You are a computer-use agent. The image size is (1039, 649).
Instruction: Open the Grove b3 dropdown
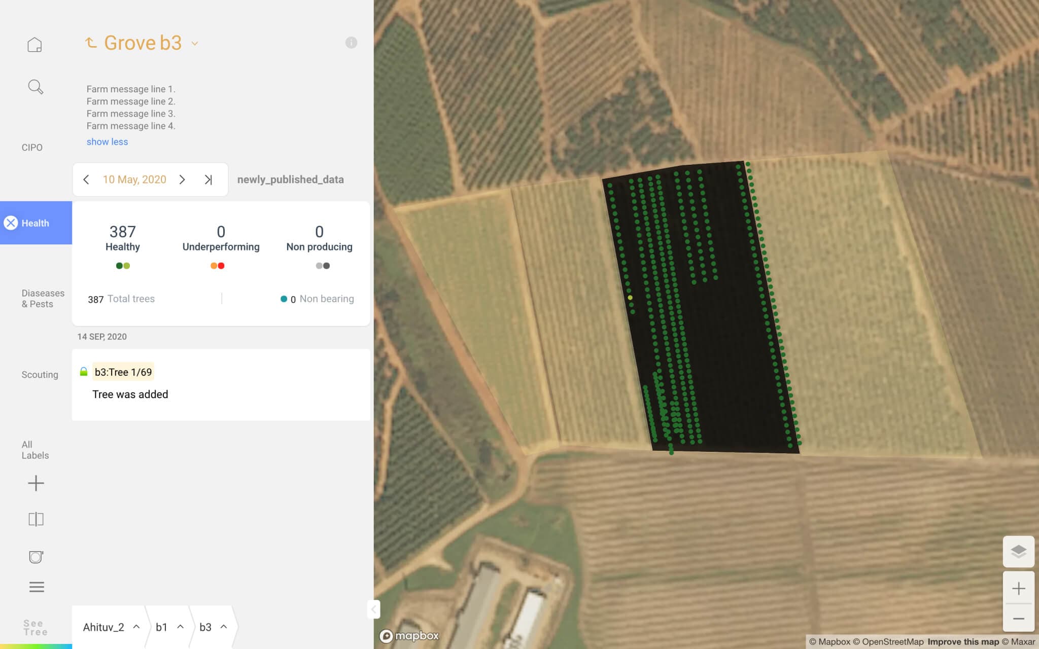(194, 43)
